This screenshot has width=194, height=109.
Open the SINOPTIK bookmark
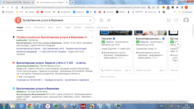(137, 12)
